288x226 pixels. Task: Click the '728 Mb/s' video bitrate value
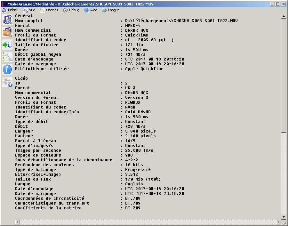click(135, 126)
